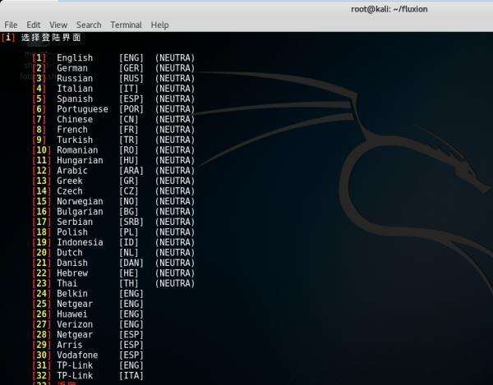Open the Search menu
Viewport: 493px width, 385px height.
coord(89,25)
